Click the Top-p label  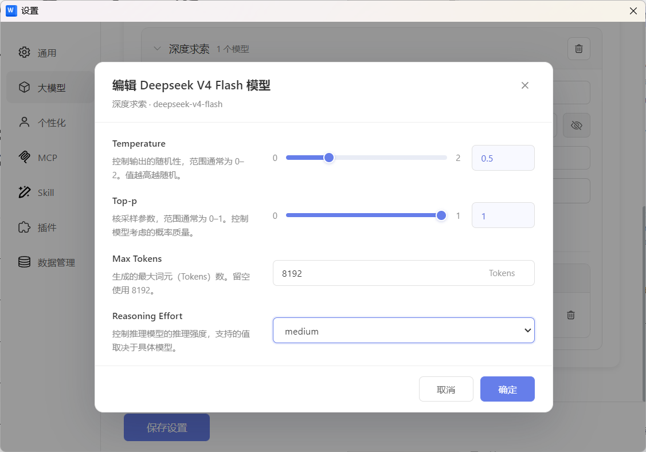[x=124, y=201]
